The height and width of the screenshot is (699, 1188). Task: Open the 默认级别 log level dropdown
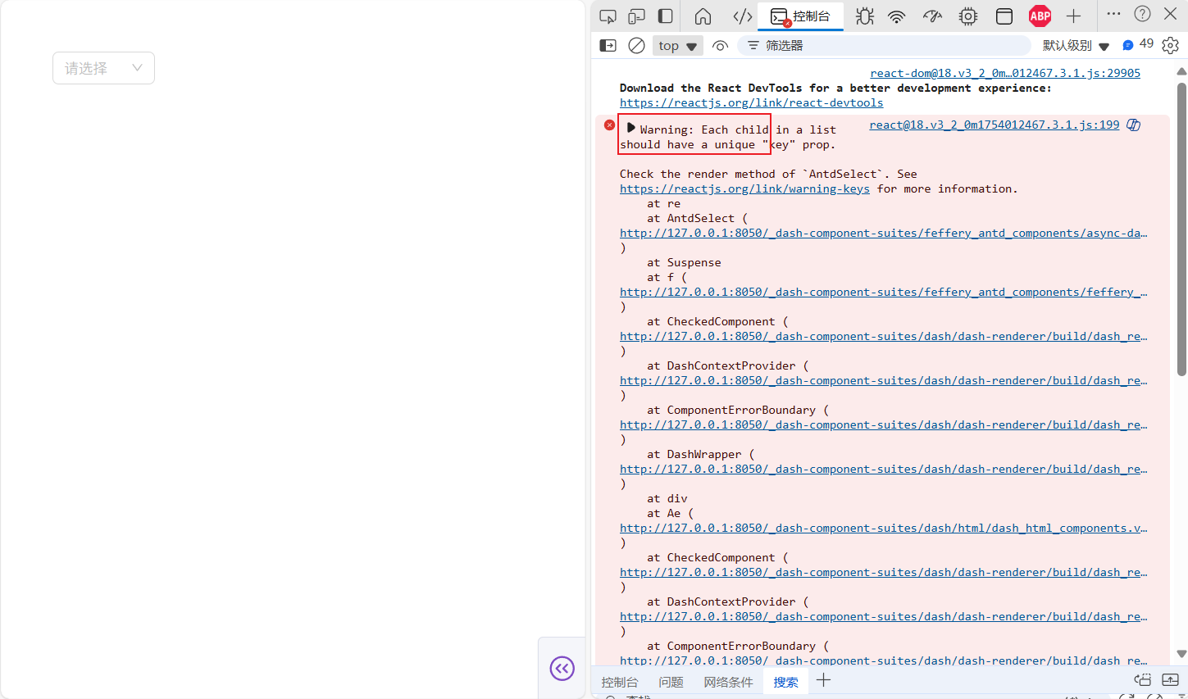(x=1076, y=45)
